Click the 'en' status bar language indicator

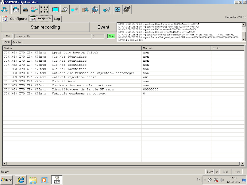[x=217, y=172]
